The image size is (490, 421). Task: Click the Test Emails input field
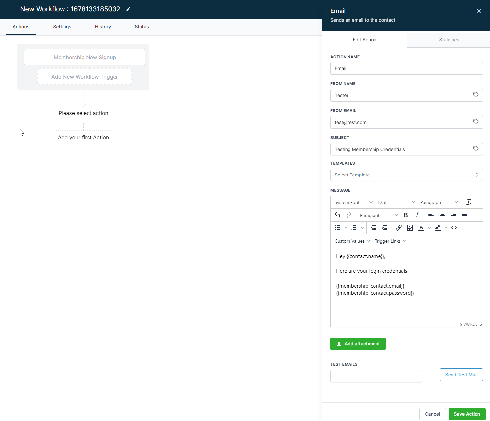coord(376,376)
